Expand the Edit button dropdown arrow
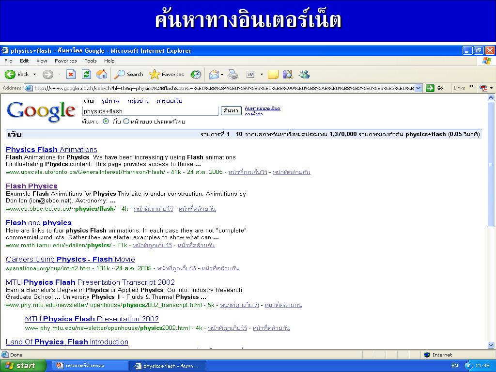 click(262, 75)
